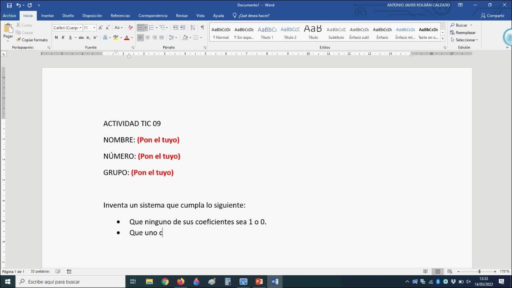Click the Copiar formato brush
Screen dimensions: 512x288
(32, 40)
